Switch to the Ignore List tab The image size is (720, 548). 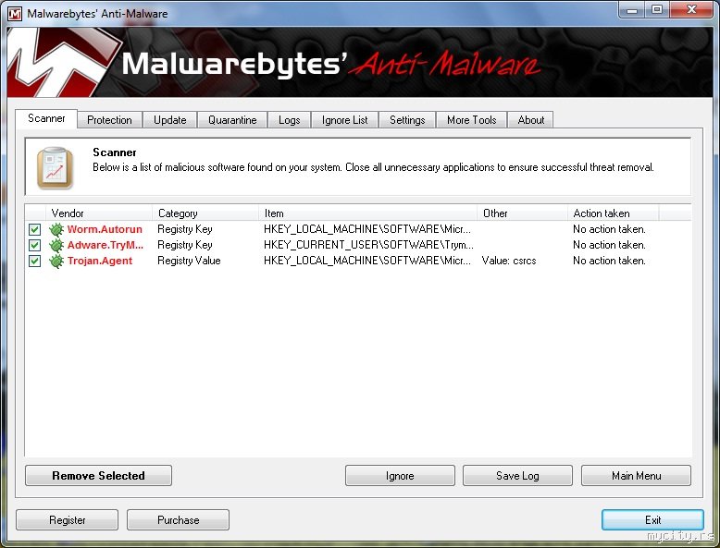pos(345,120)
